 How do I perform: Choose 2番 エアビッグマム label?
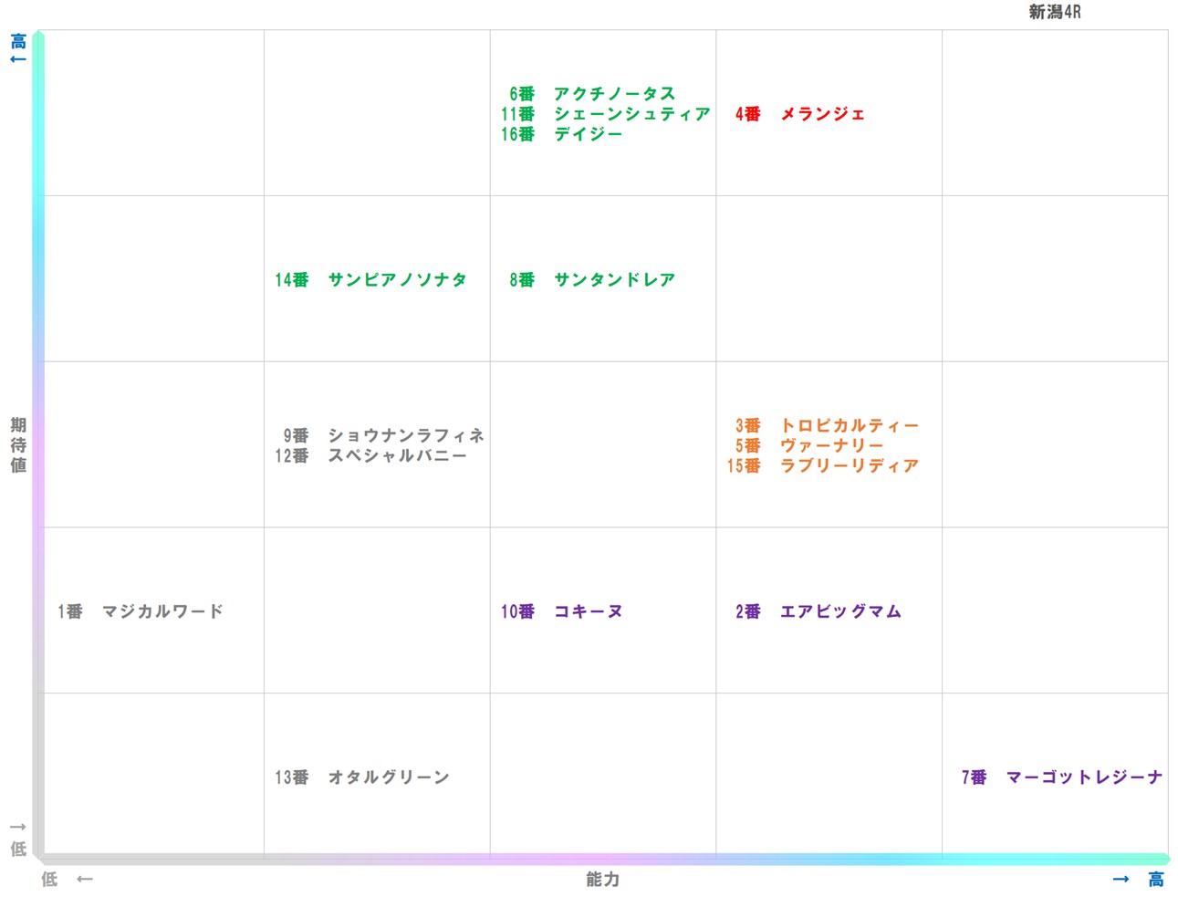818,611
